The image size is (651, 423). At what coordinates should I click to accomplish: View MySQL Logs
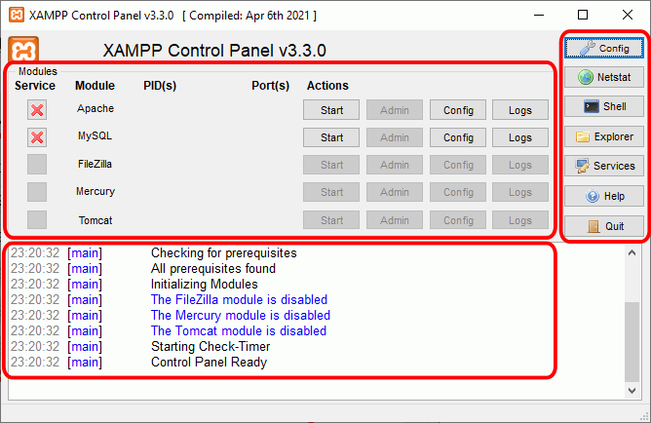point(520,137)
